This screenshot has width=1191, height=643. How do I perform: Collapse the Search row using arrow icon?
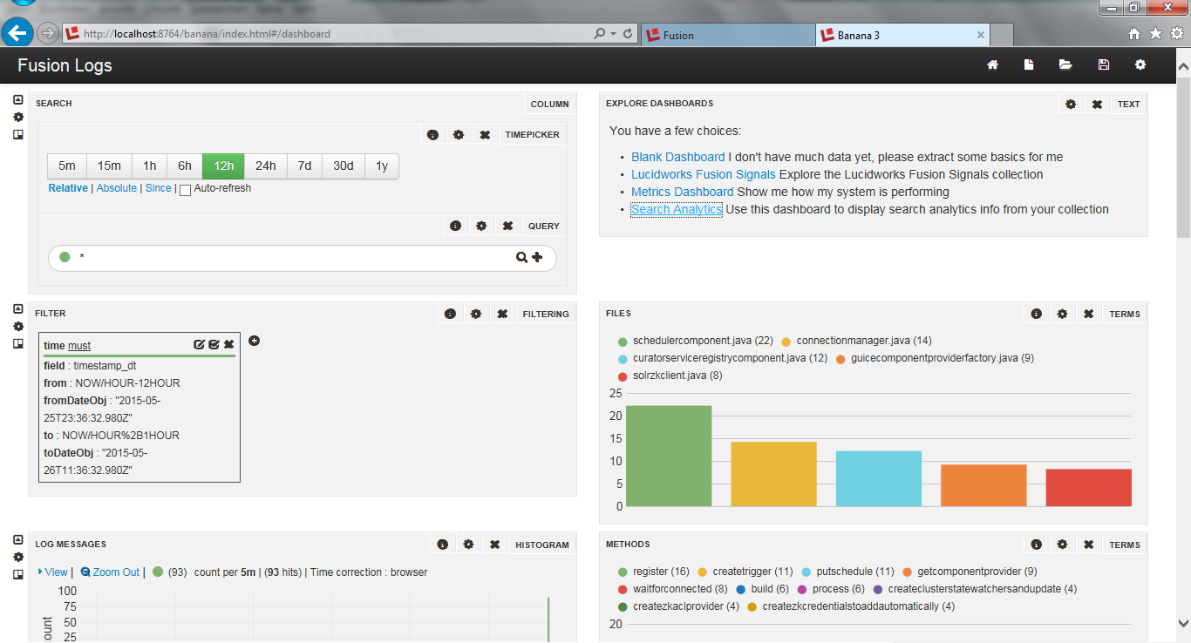pos(18,100)
